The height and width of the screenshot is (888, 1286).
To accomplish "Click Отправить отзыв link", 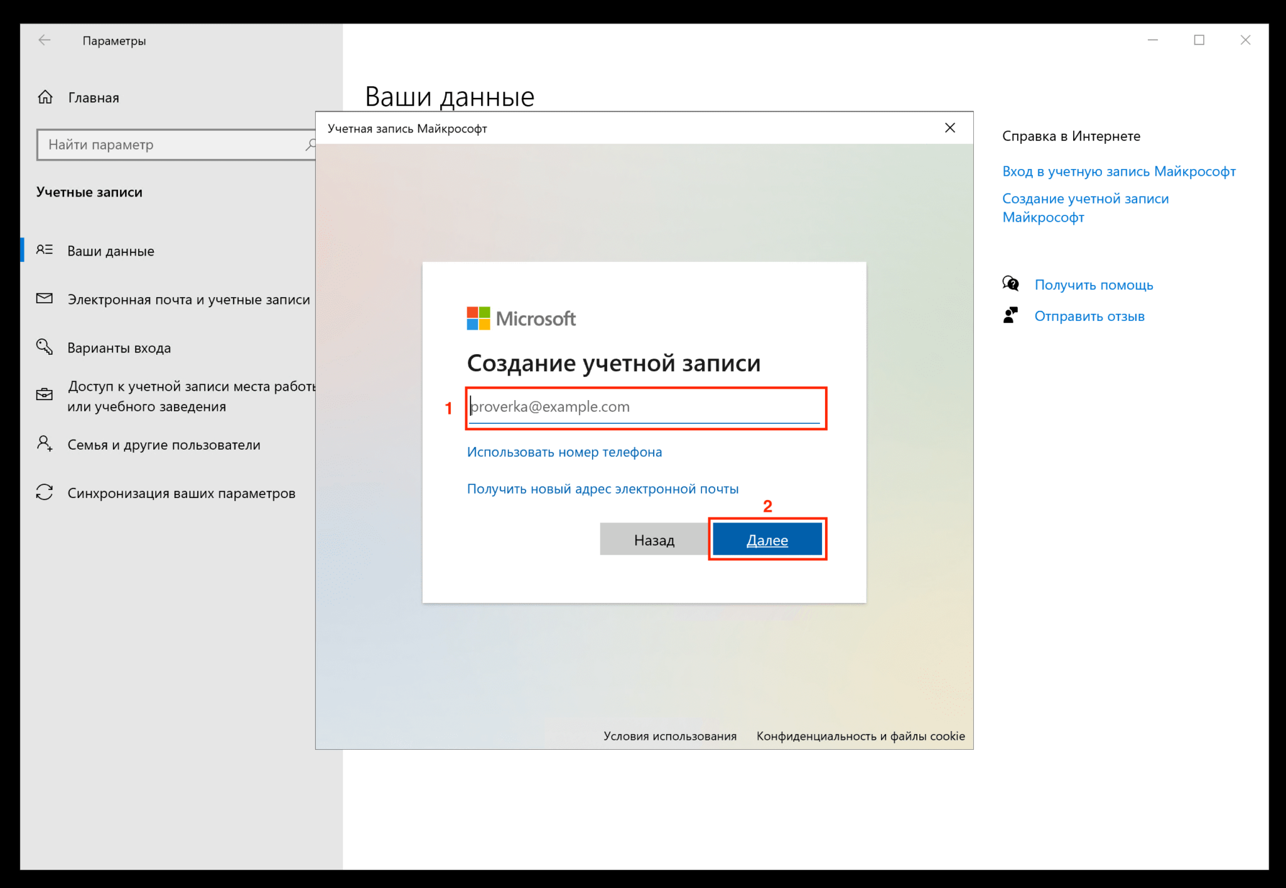I will (1089, 317).
